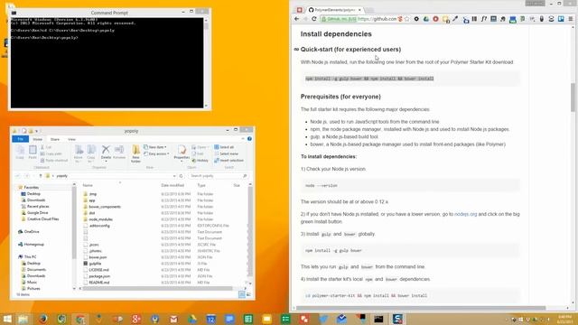The width and height of the screenshot is (578, 325).
Task: Go up one folder level in Explorer
Action: click(41, 176)
